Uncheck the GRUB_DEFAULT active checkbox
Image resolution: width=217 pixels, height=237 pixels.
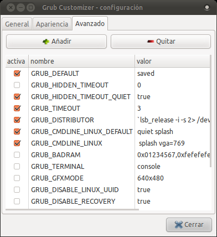[x=17, y=74]
